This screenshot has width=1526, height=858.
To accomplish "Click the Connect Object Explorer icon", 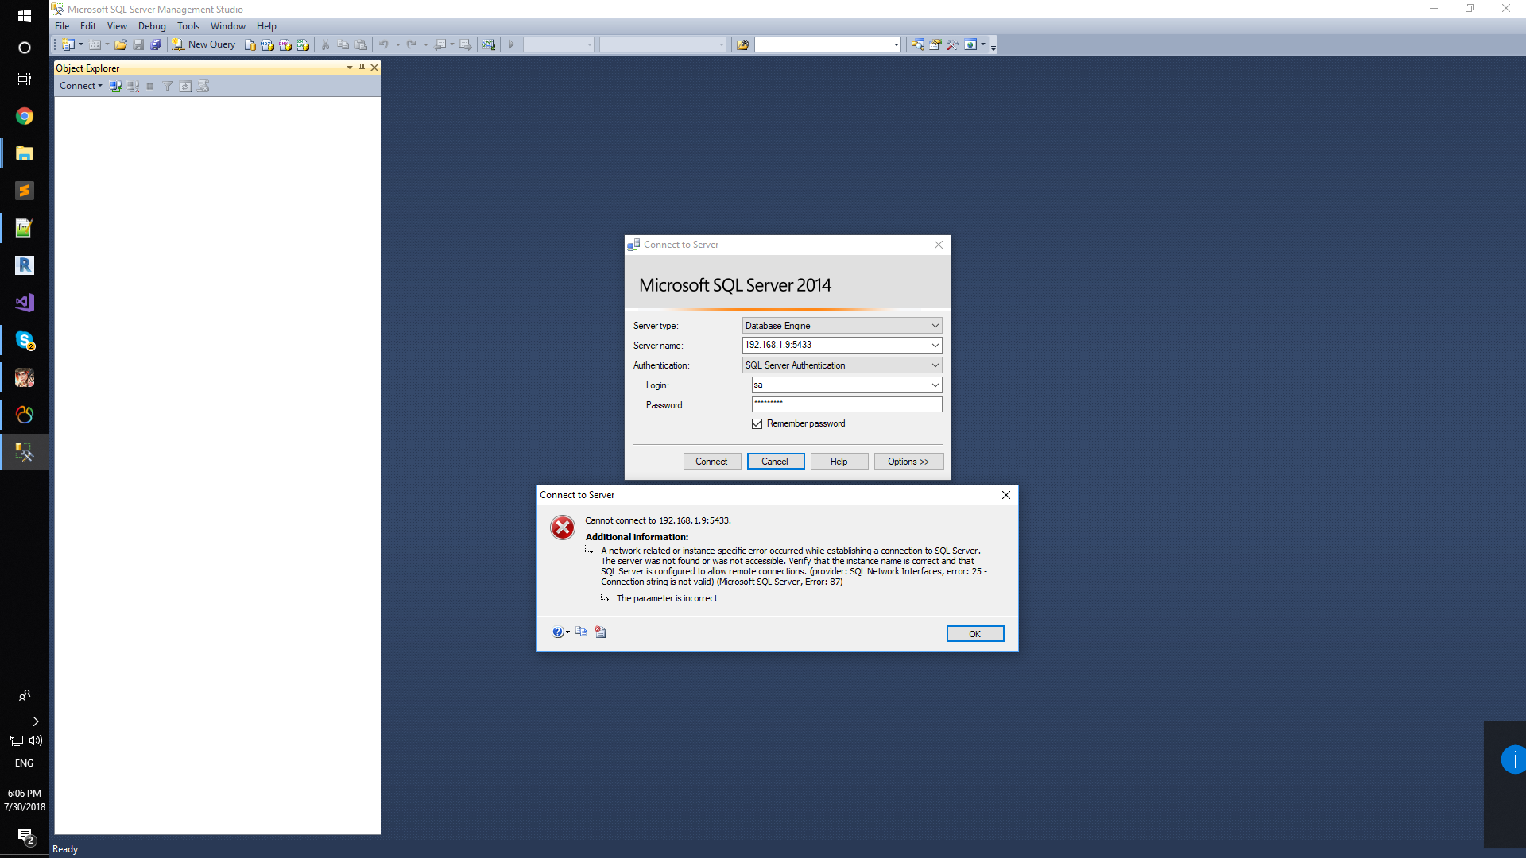I will click(x=115, y=86).
